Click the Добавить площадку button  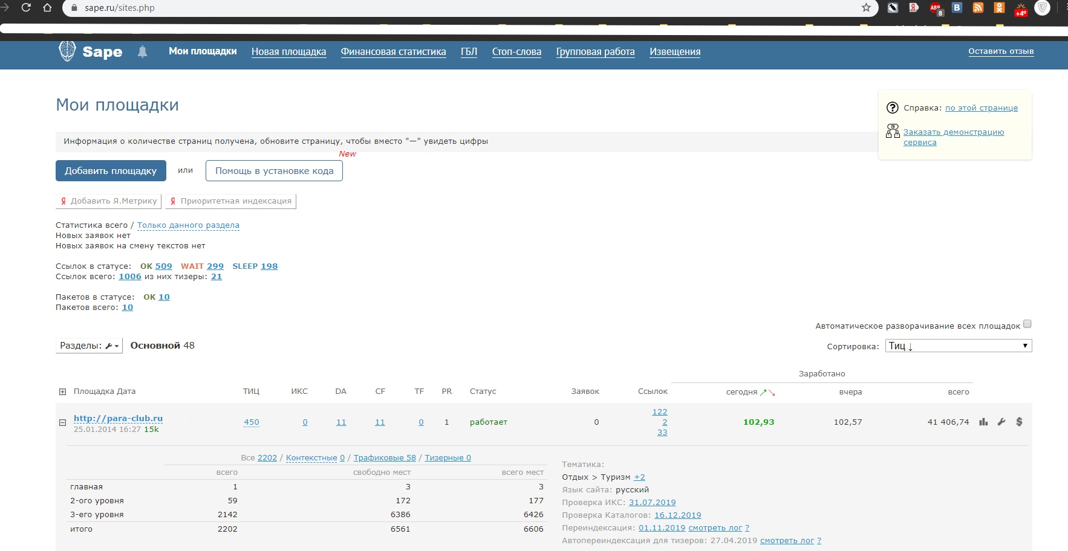coord(111,170)
